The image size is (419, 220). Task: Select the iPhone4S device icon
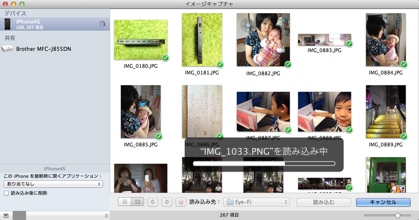pos(7,24)
